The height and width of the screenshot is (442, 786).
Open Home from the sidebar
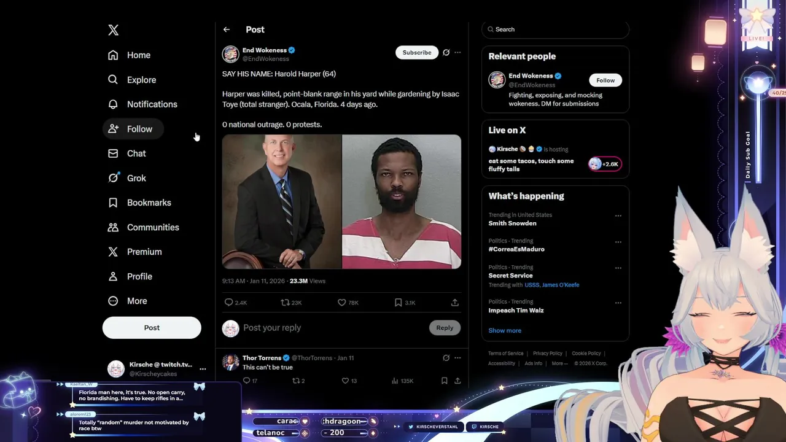[x=130, y=55]
